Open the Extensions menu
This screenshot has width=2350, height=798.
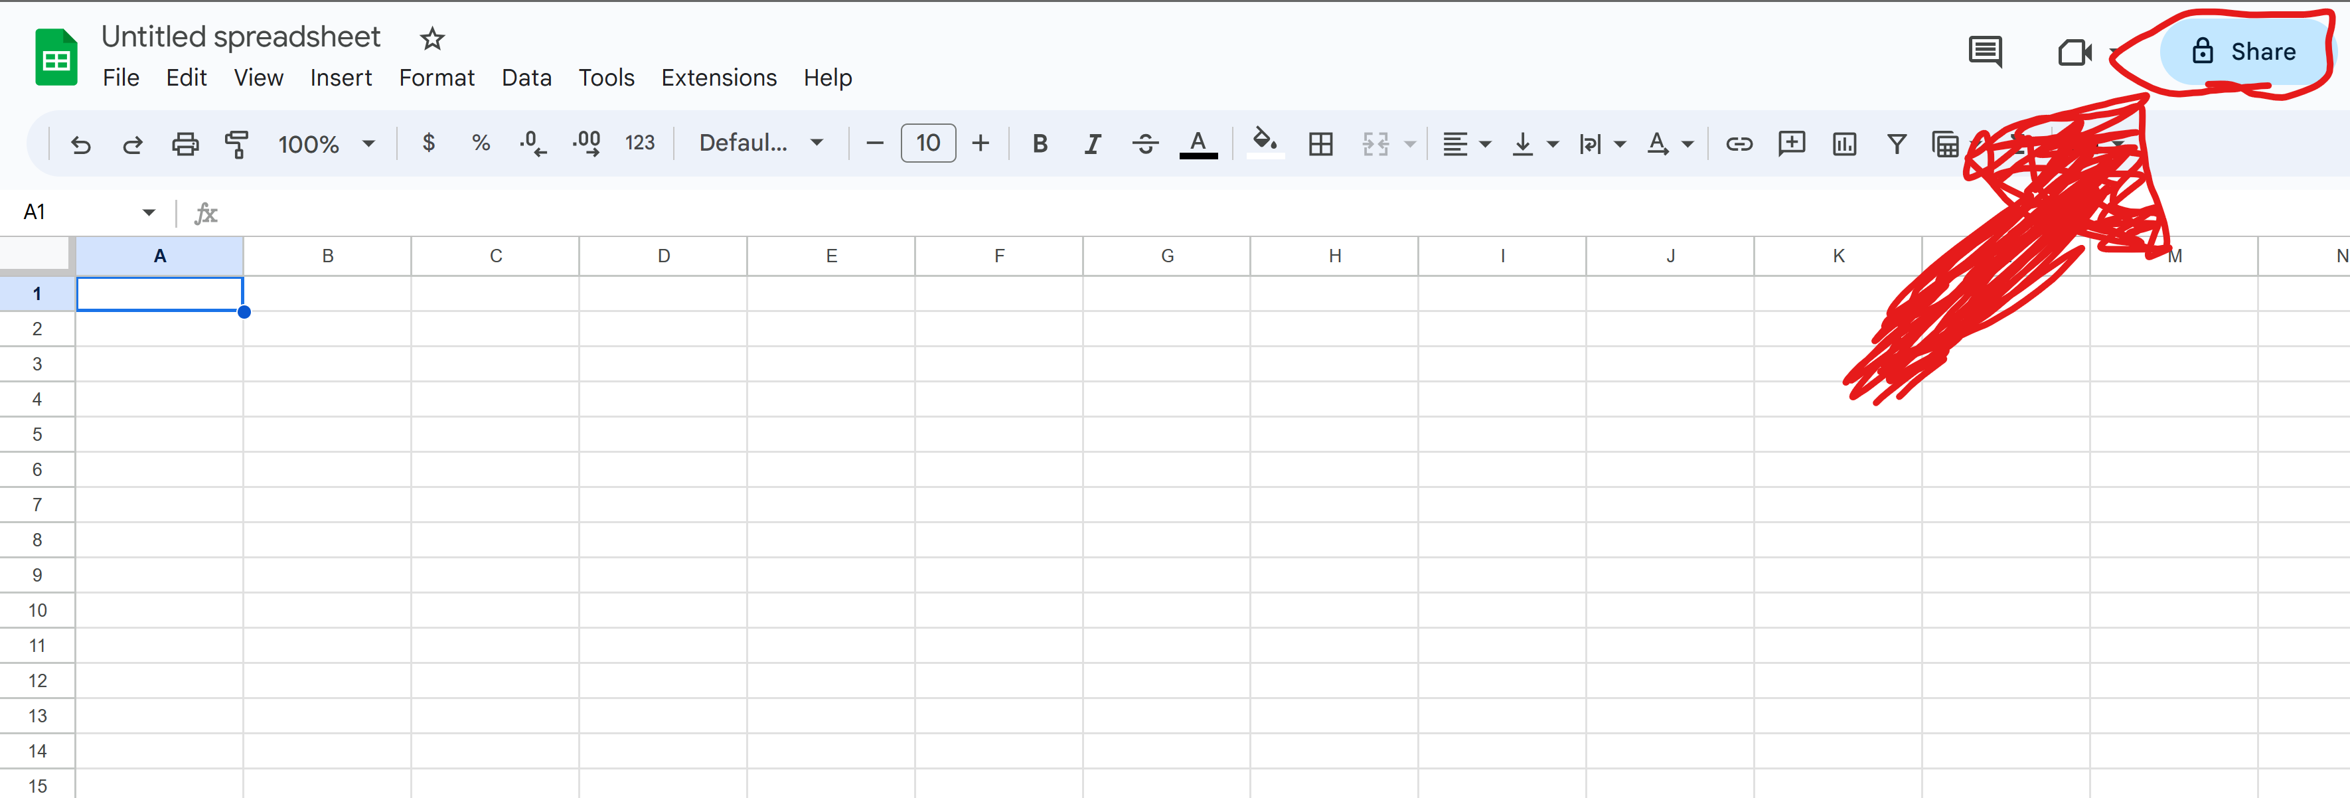tap(718, 78)
